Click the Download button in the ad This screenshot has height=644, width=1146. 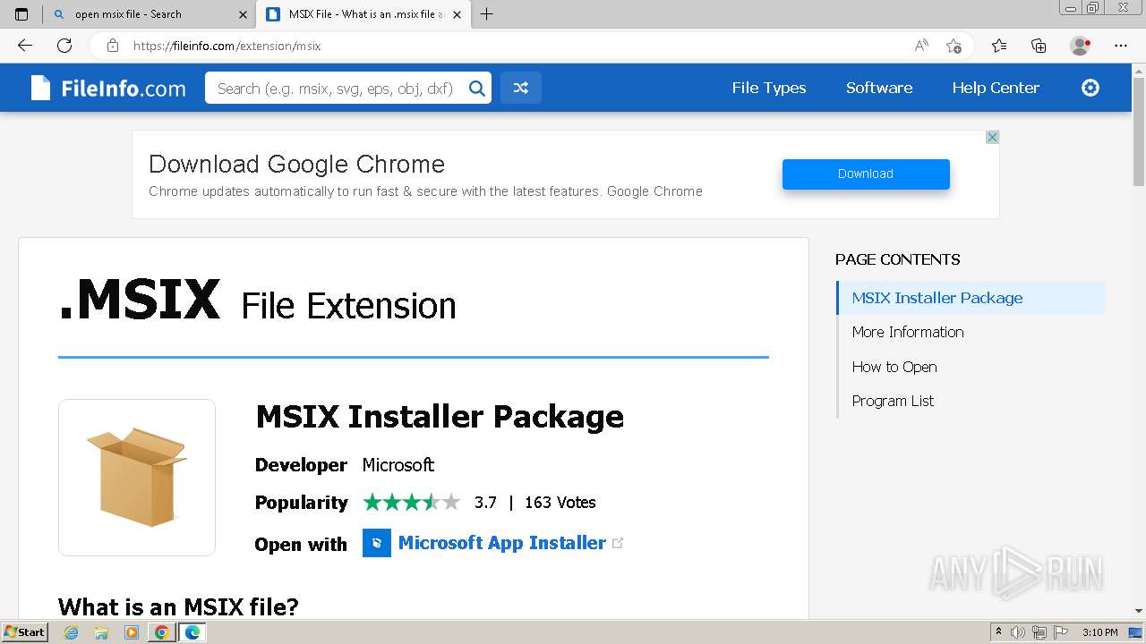click(865, 174)
